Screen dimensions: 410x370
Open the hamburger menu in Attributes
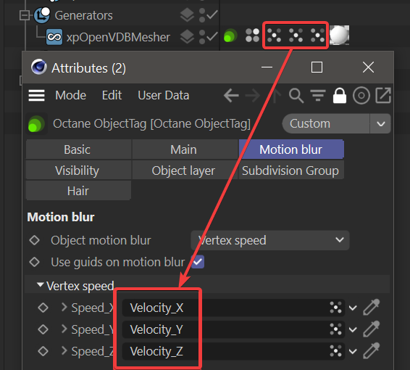(x=37, y=95)
